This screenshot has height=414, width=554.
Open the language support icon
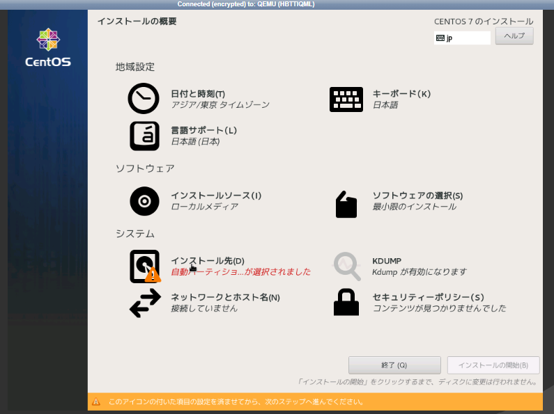point(144,136)
